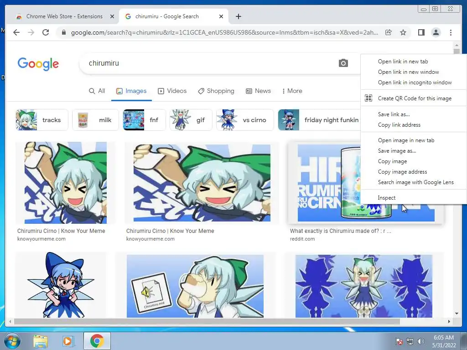Open blue Cirno with hands on hips image

[61, 285]
